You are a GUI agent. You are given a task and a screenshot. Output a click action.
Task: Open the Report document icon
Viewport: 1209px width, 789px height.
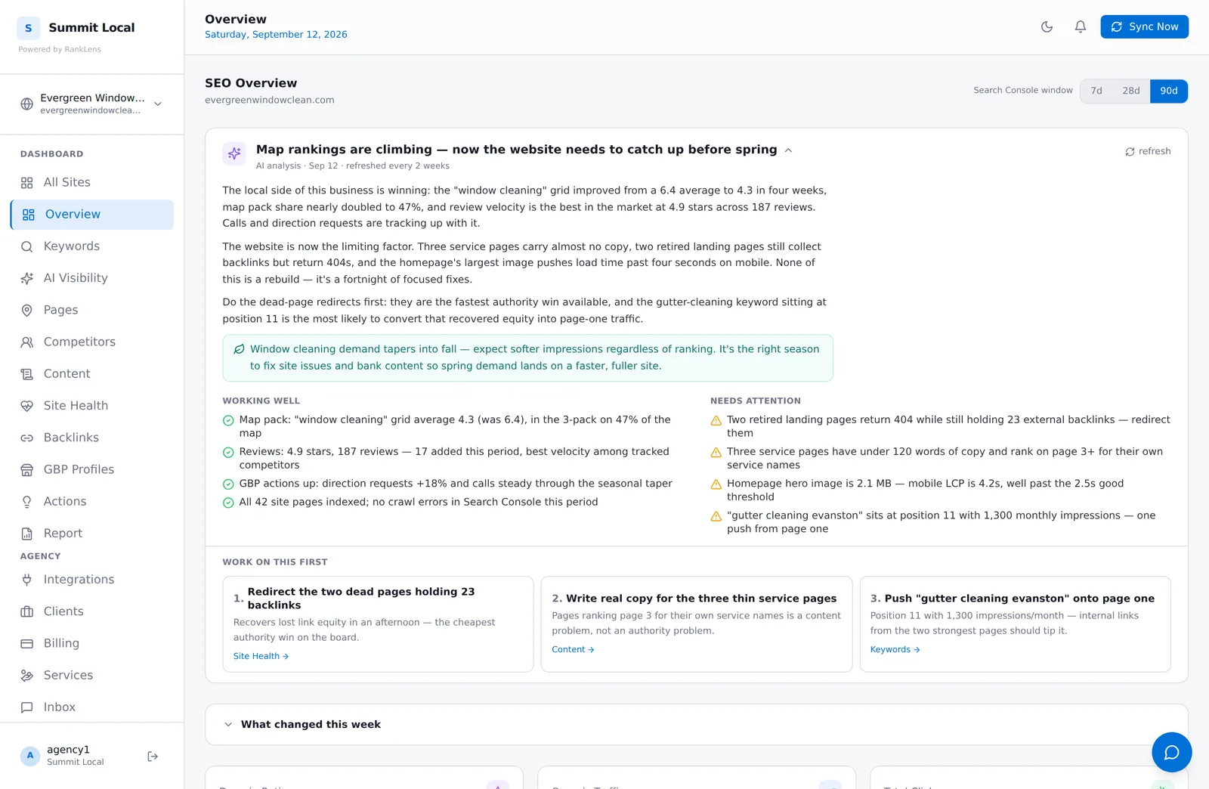click(x=26, y=534)
